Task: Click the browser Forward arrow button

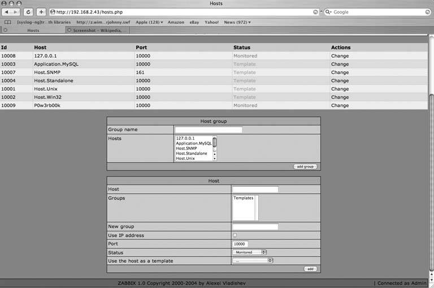Action: pos(16,12)
